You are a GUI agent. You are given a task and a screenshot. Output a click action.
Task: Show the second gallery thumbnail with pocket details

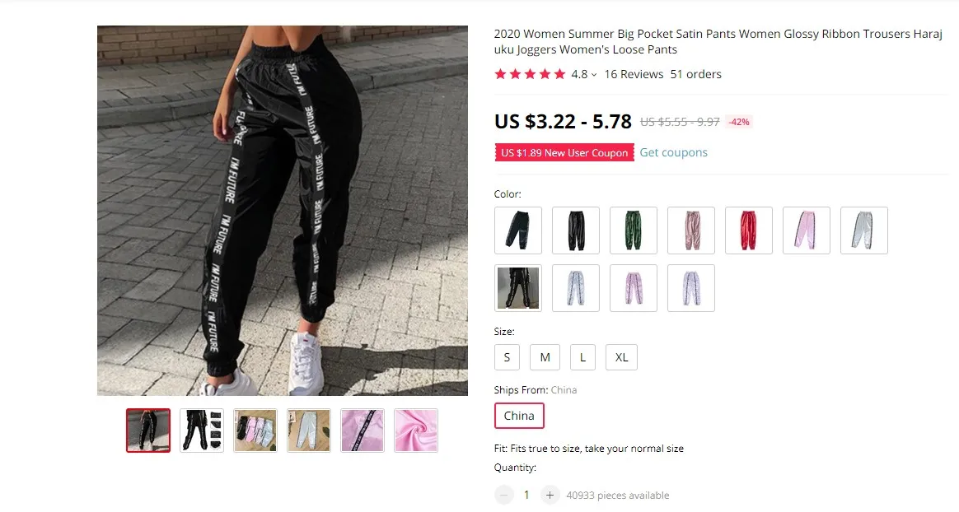[x=202, y=431]
